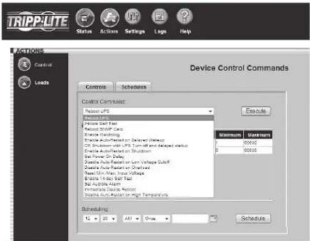Choose Enable Auto-Restart on Delayed Wakeup
This screenshot has width=310, height=241.
[148, 140]
